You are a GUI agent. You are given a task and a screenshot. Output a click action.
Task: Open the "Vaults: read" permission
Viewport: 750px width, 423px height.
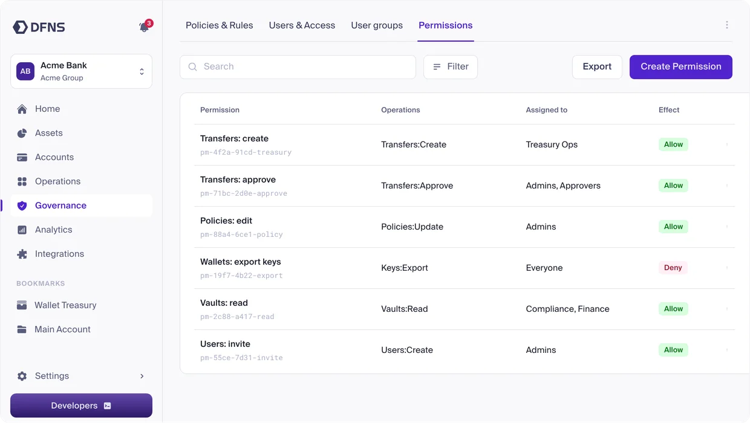point(224,303)
